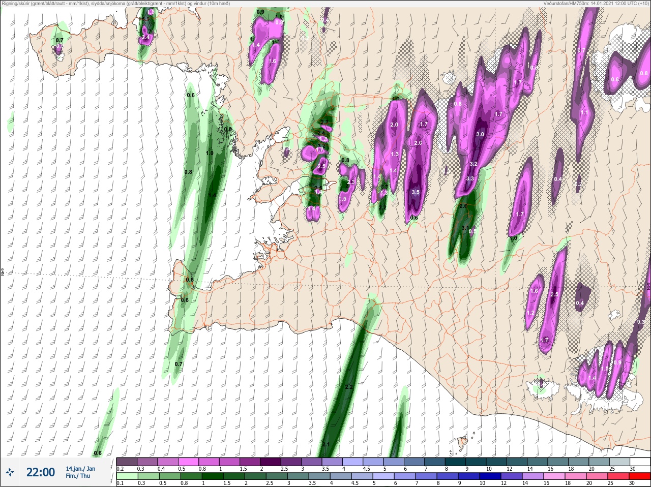Click the bright pink 0.5 swatch in the upper legend
Image resolution: width=651 pixels, height=487 pixels.
pyautogui.click(x=188, y=462)
